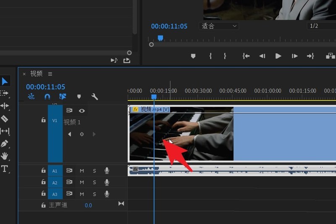Activate the Type (T) tool
The image size is (336, 224).
click(x=5, y=169)
